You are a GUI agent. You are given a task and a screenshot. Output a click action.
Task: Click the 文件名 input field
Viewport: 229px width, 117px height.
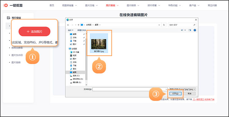pos(130,89)
